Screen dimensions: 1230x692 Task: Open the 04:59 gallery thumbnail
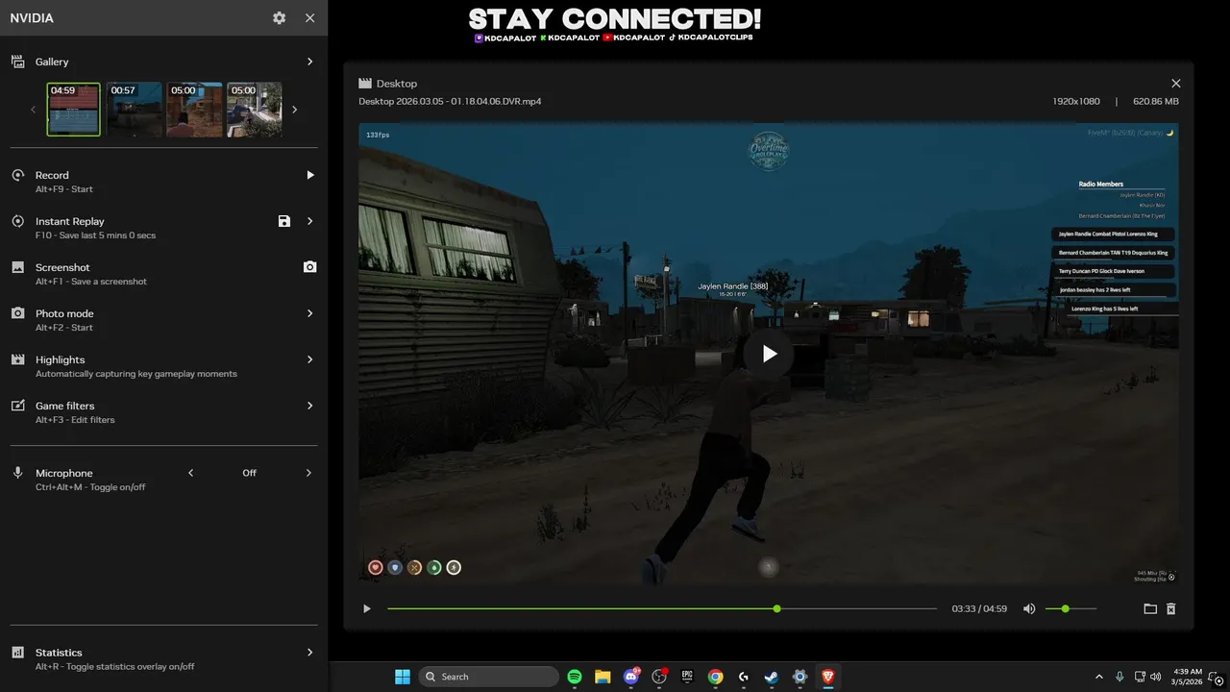[74, 110]
